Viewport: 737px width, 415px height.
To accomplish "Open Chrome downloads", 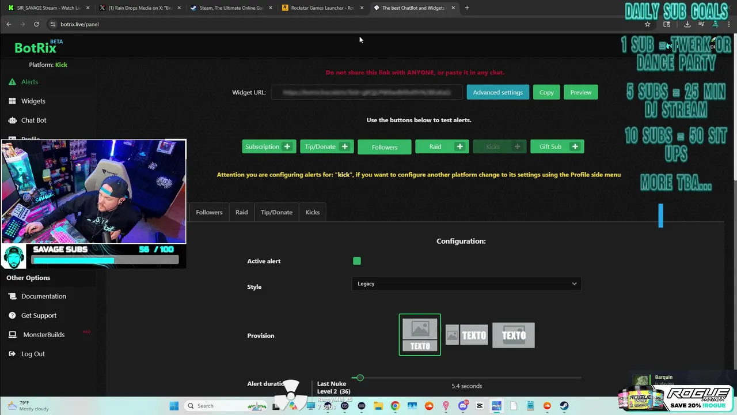I will coord(687,24).
